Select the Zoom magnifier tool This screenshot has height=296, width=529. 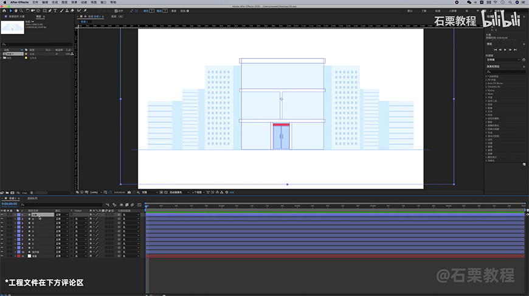21,11
